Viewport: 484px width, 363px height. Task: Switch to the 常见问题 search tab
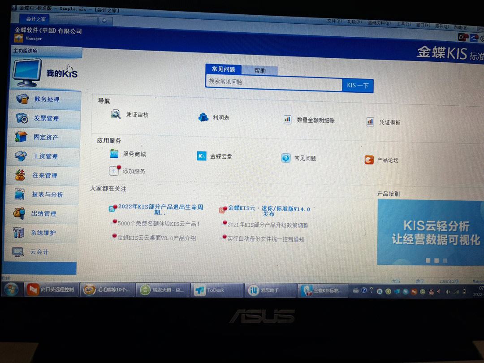coord(224,69)
